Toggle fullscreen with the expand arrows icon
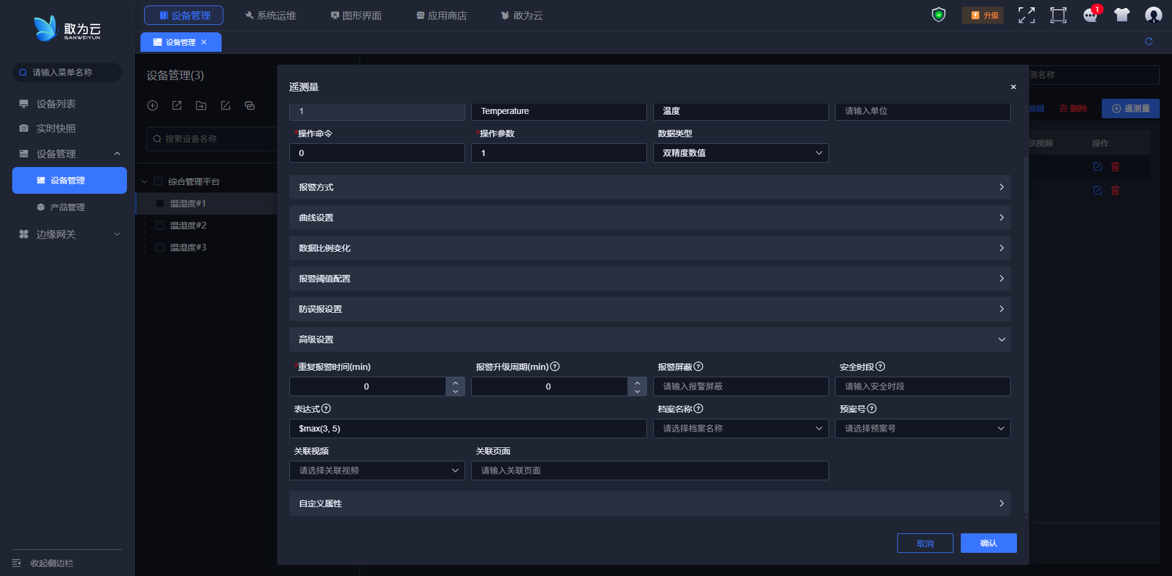This screenshot has height=576, width=1172. click(x=1027, y=15)
